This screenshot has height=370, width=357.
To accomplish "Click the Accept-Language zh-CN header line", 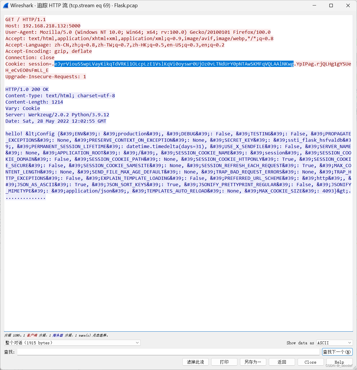I will tap(115, 45).
